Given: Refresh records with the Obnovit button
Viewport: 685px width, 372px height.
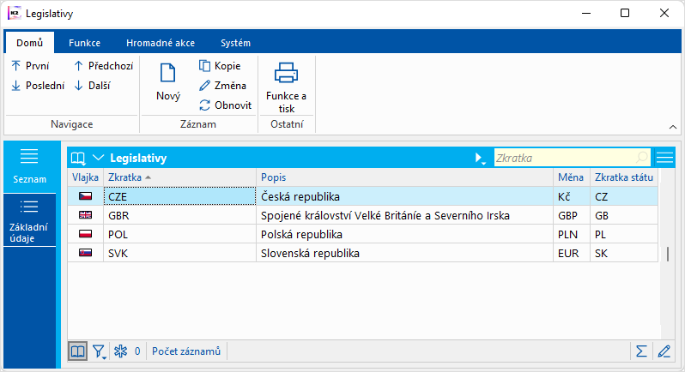Looking at the screenshot, I should coord(225,105).
